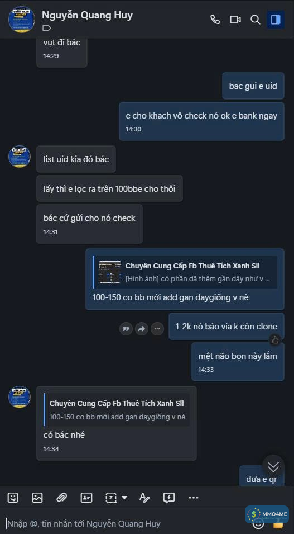This screenshot has width=294, height=534.
Task: Open the quoted "Chuyên Cung Cấp Fb" image message
Action: (x=185, y=272)
